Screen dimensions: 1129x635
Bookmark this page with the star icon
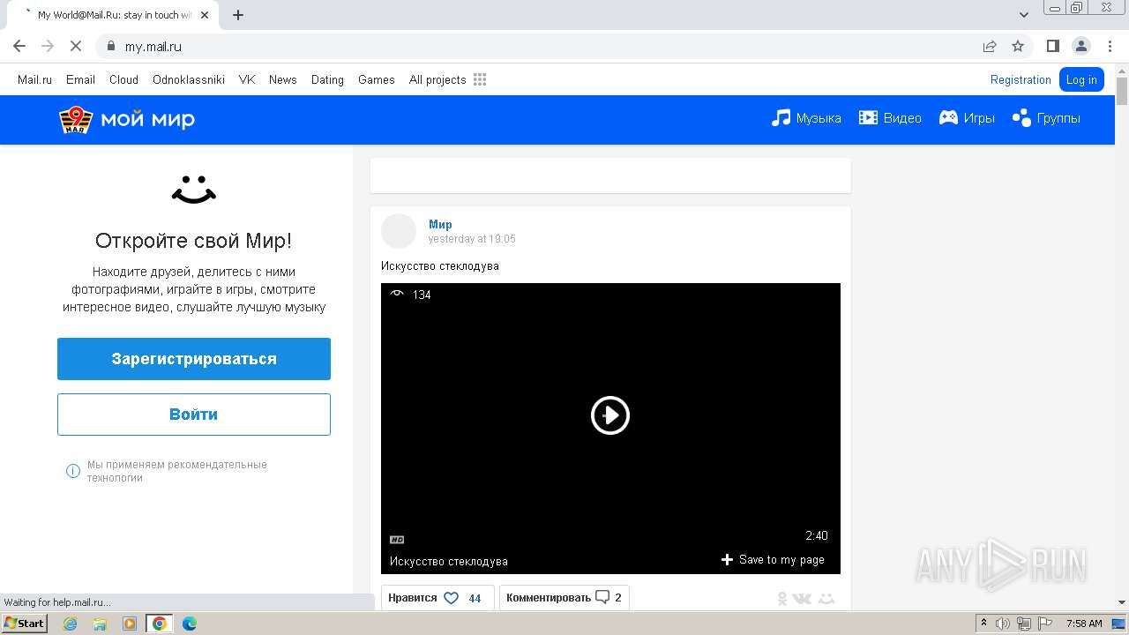(x=1018, y=46)
